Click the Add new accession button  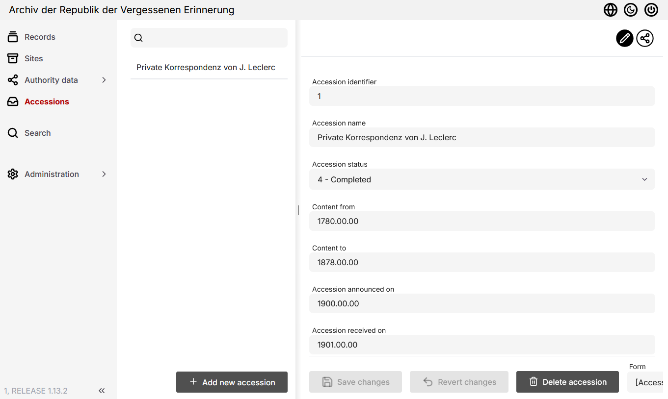[232, 382]
